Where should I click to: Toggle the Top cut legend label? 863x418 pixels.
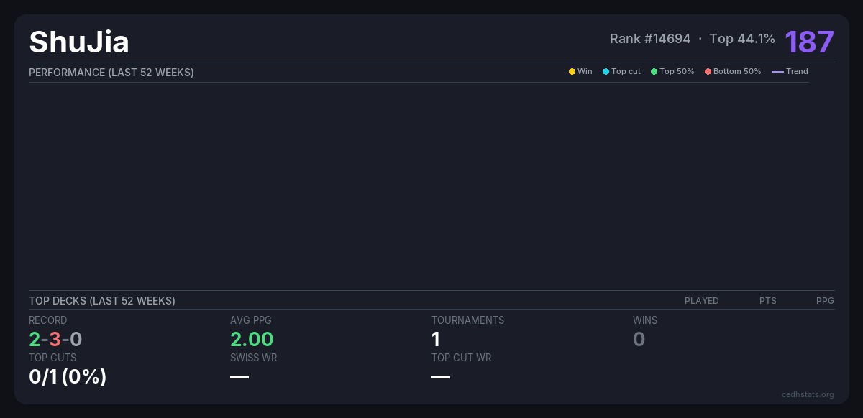tap(626, 72)
